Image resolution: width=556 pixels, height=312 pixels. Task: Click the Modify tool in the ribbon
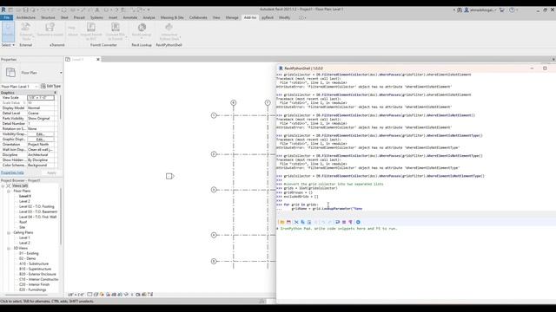pos(8,30)
